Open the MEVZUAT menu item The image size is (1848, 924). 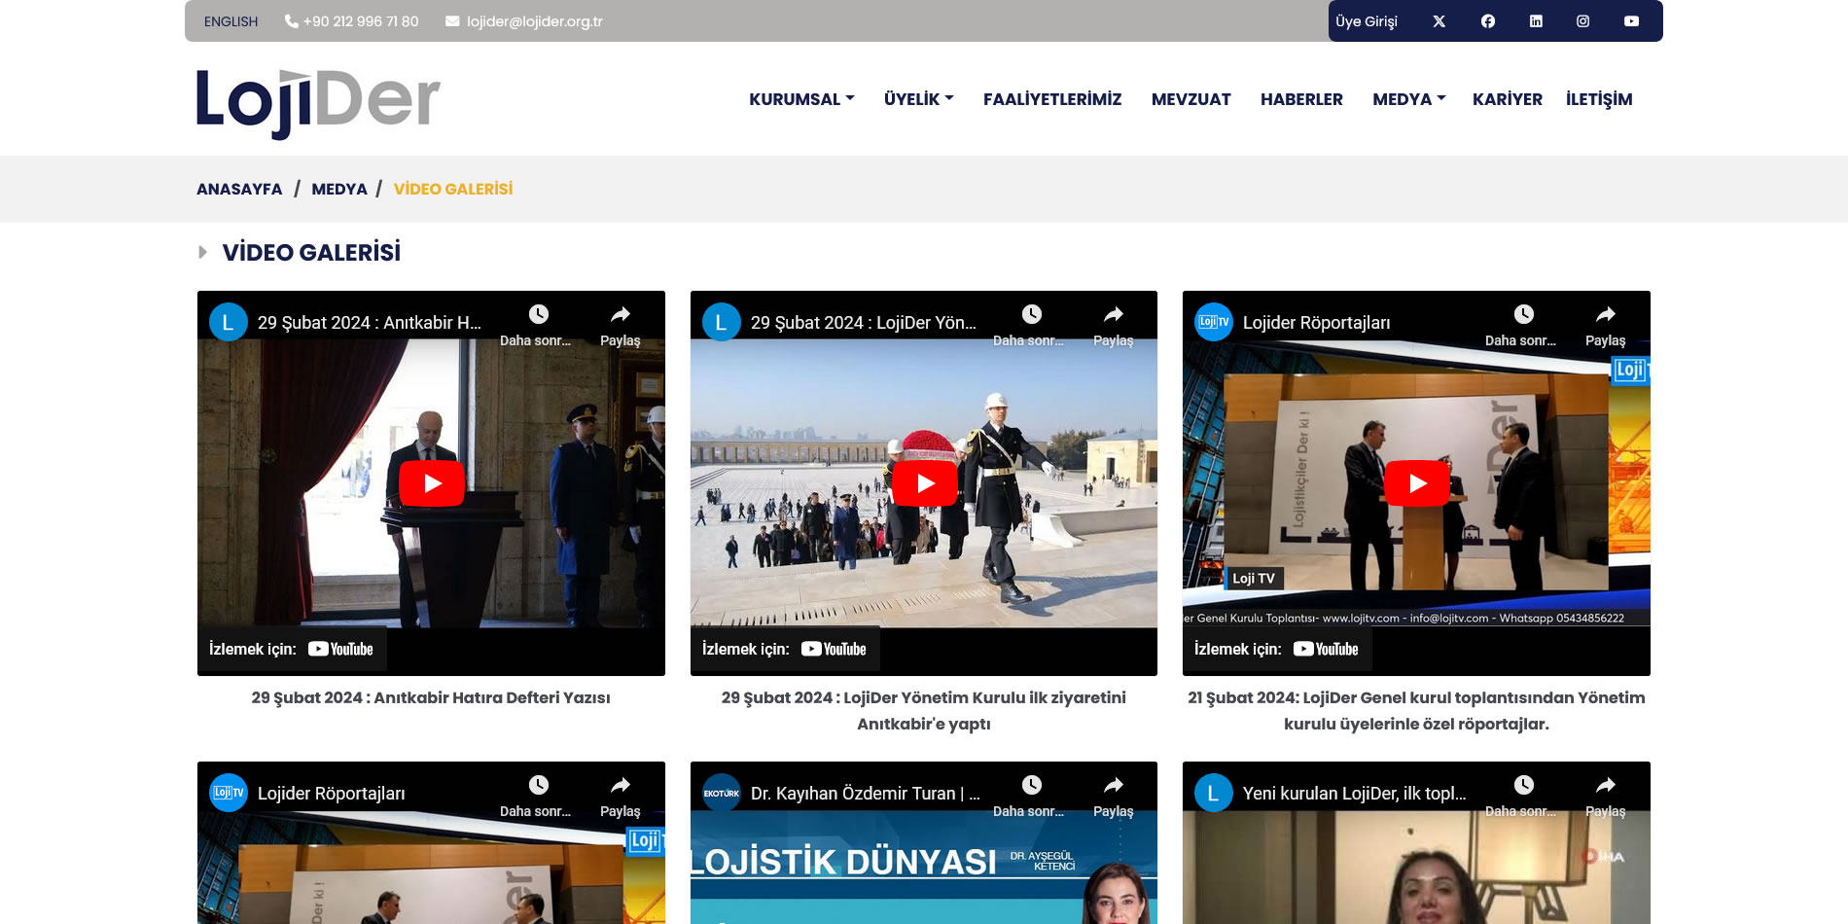pos(1191,99)
